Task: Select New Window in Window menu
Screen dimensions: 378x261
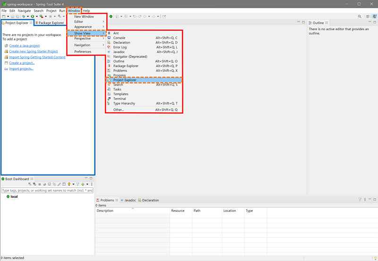Action: (86, 17)
